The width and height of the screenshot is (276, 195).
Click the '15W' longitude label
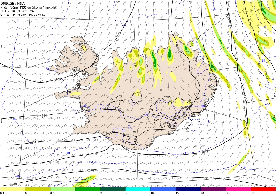[x=189, y=1]
